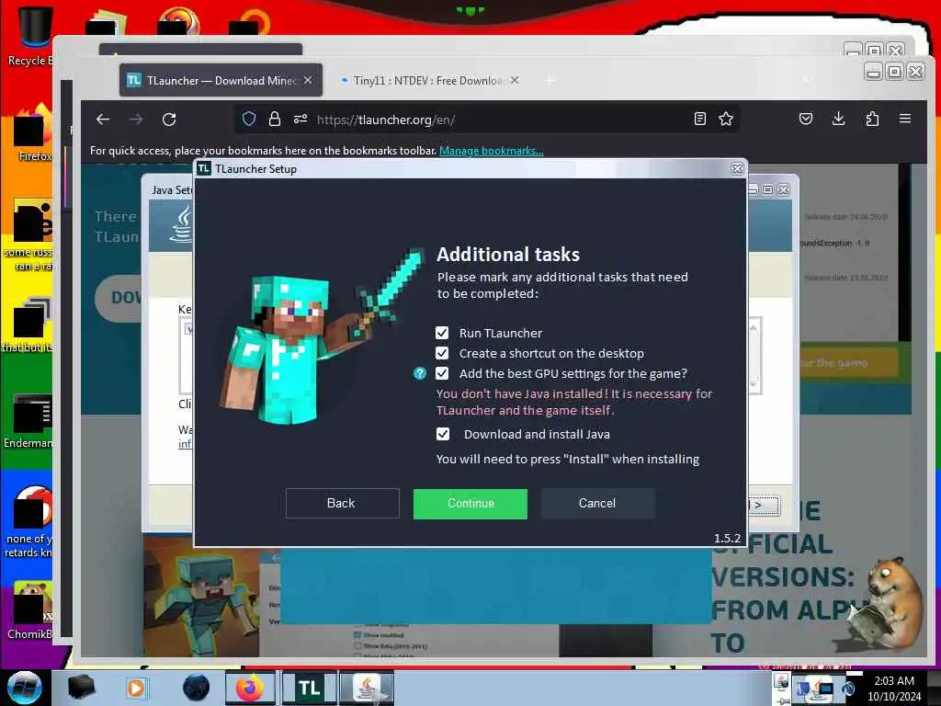
Task: Click the version number 1.5.2
Action: tap(727, 538)
